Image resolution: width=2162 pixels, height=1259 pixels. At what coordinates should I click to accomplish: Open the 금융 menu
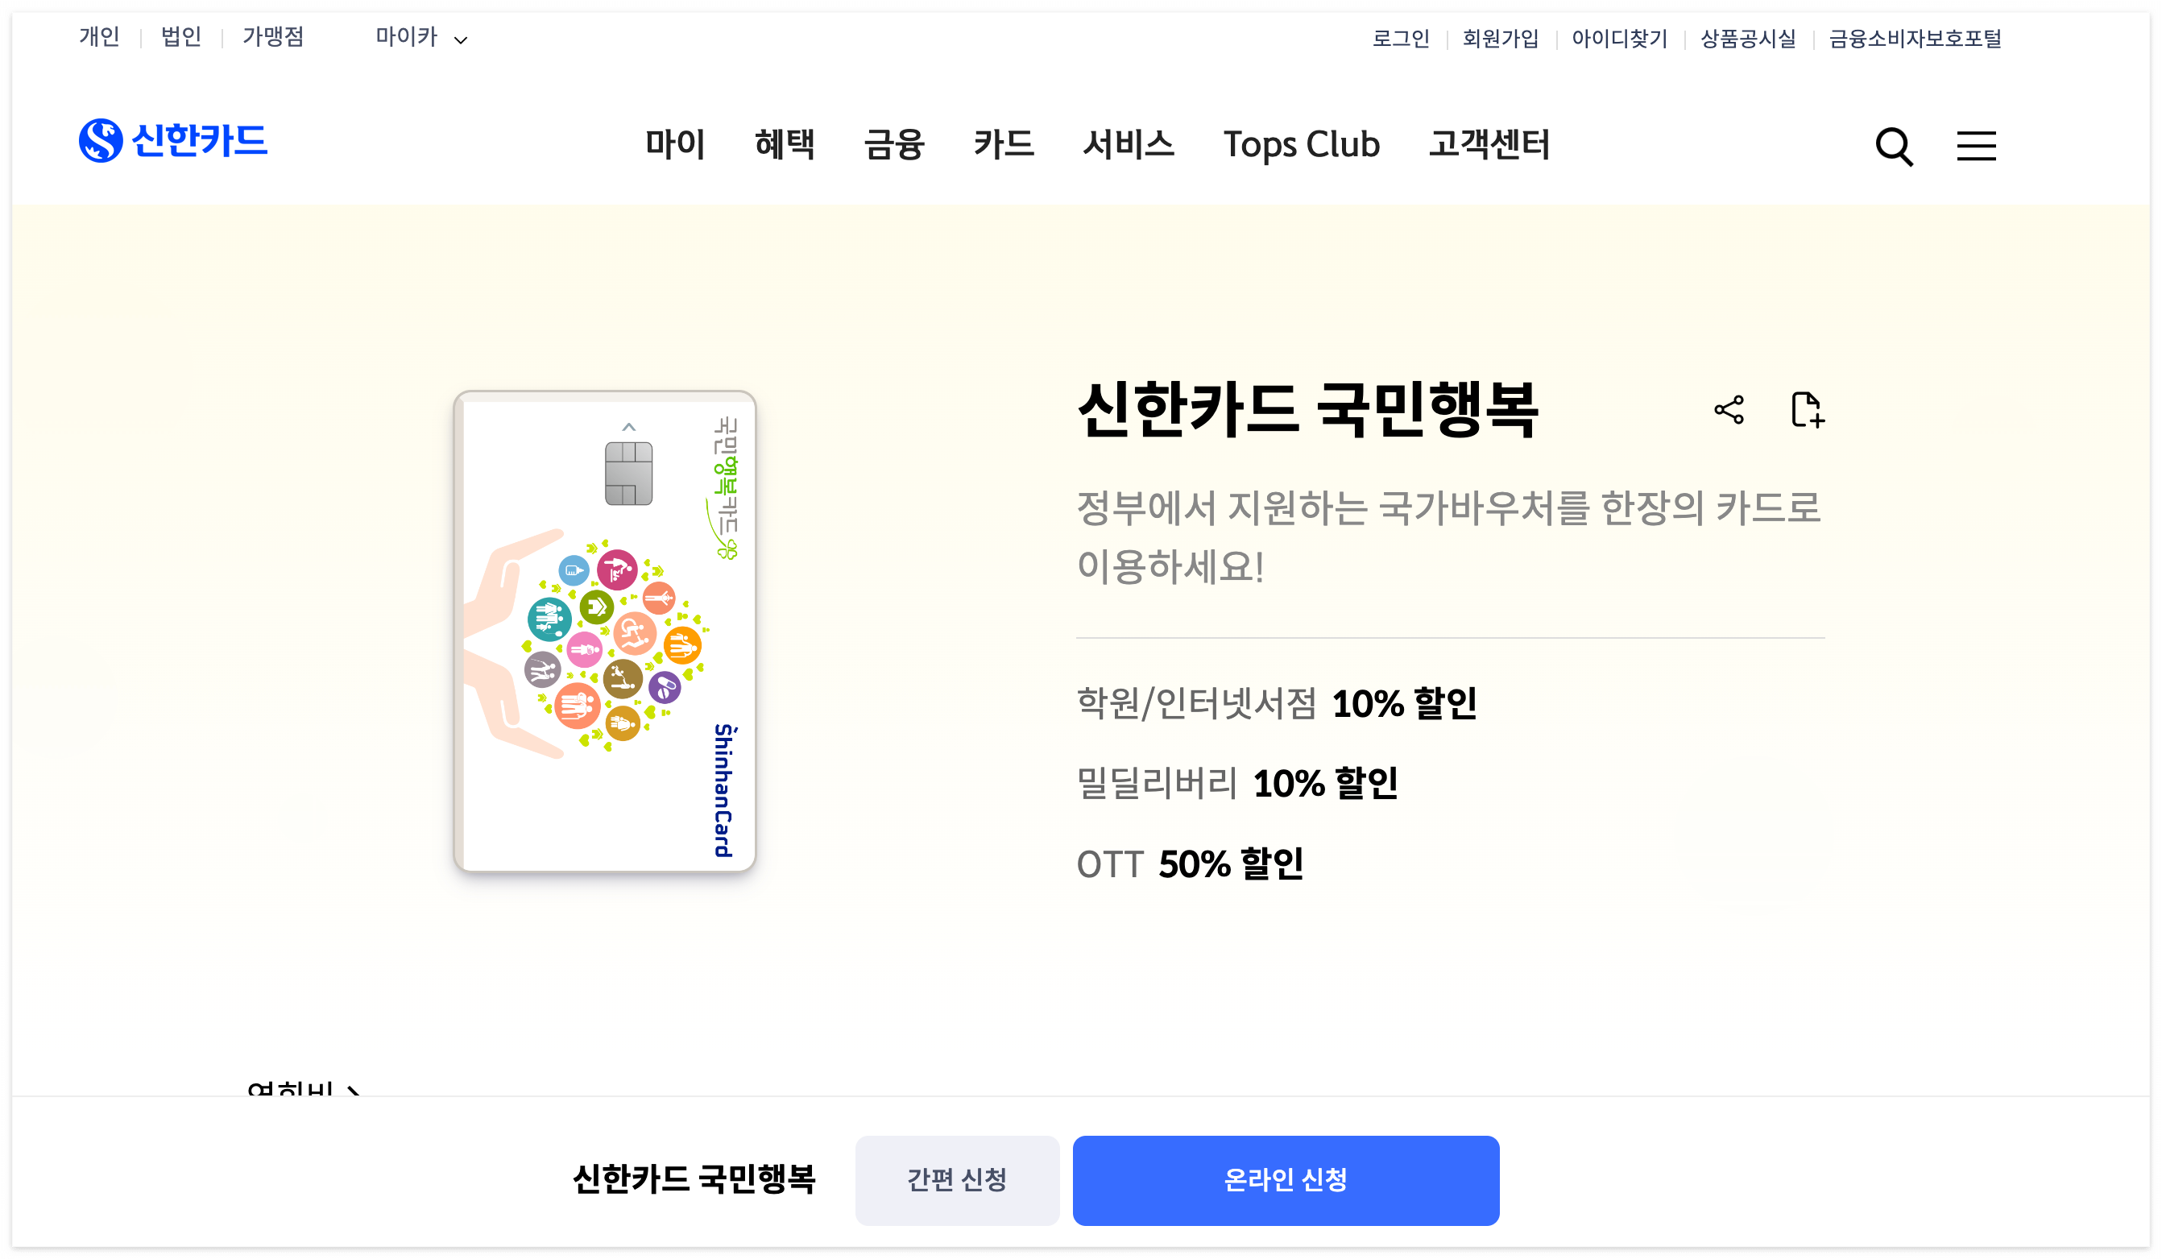point(895,146)
